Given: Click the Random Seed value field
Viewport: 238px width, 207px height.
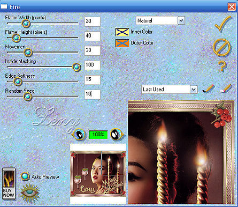Looking at the screenshot, I should [x=93, y=94].
